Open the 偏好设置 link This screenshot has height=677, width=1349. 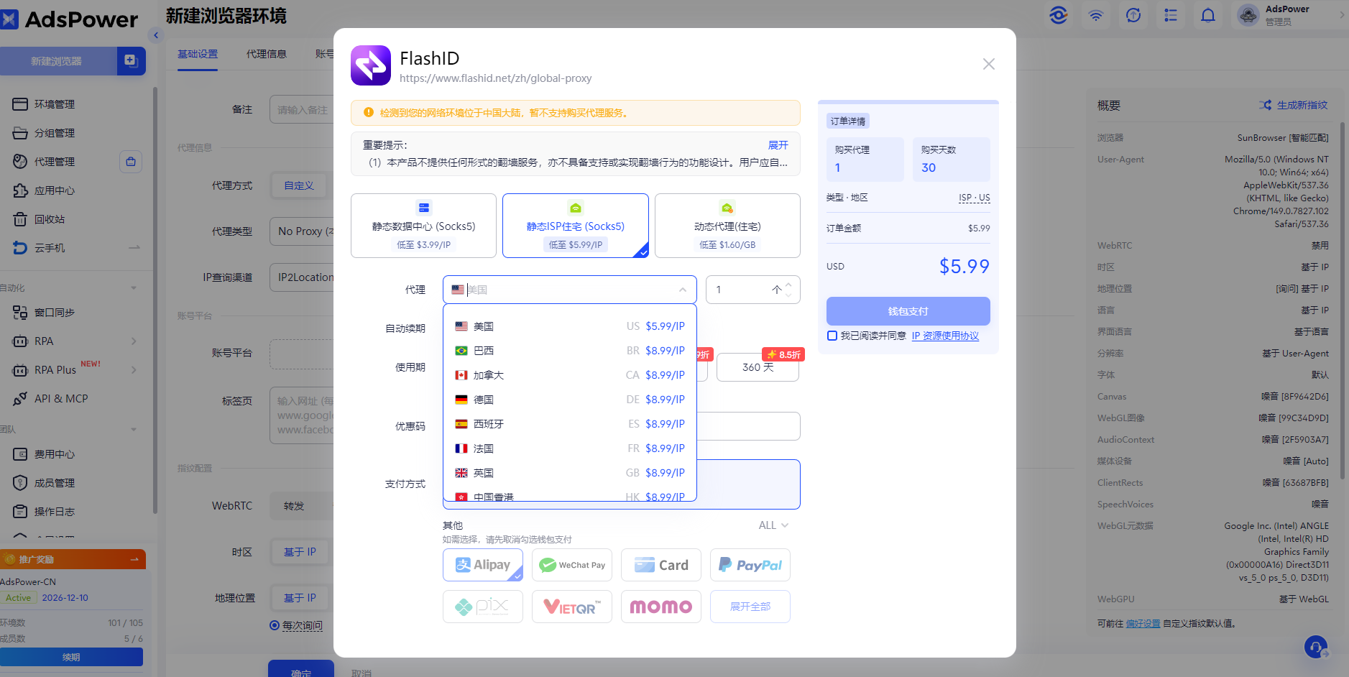pos(1143,624)
